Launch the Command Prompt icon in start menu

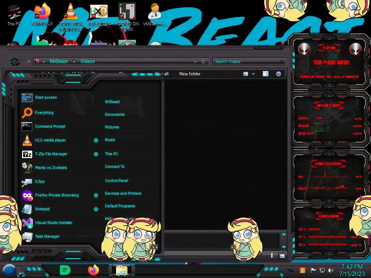[x=27, y=126]
